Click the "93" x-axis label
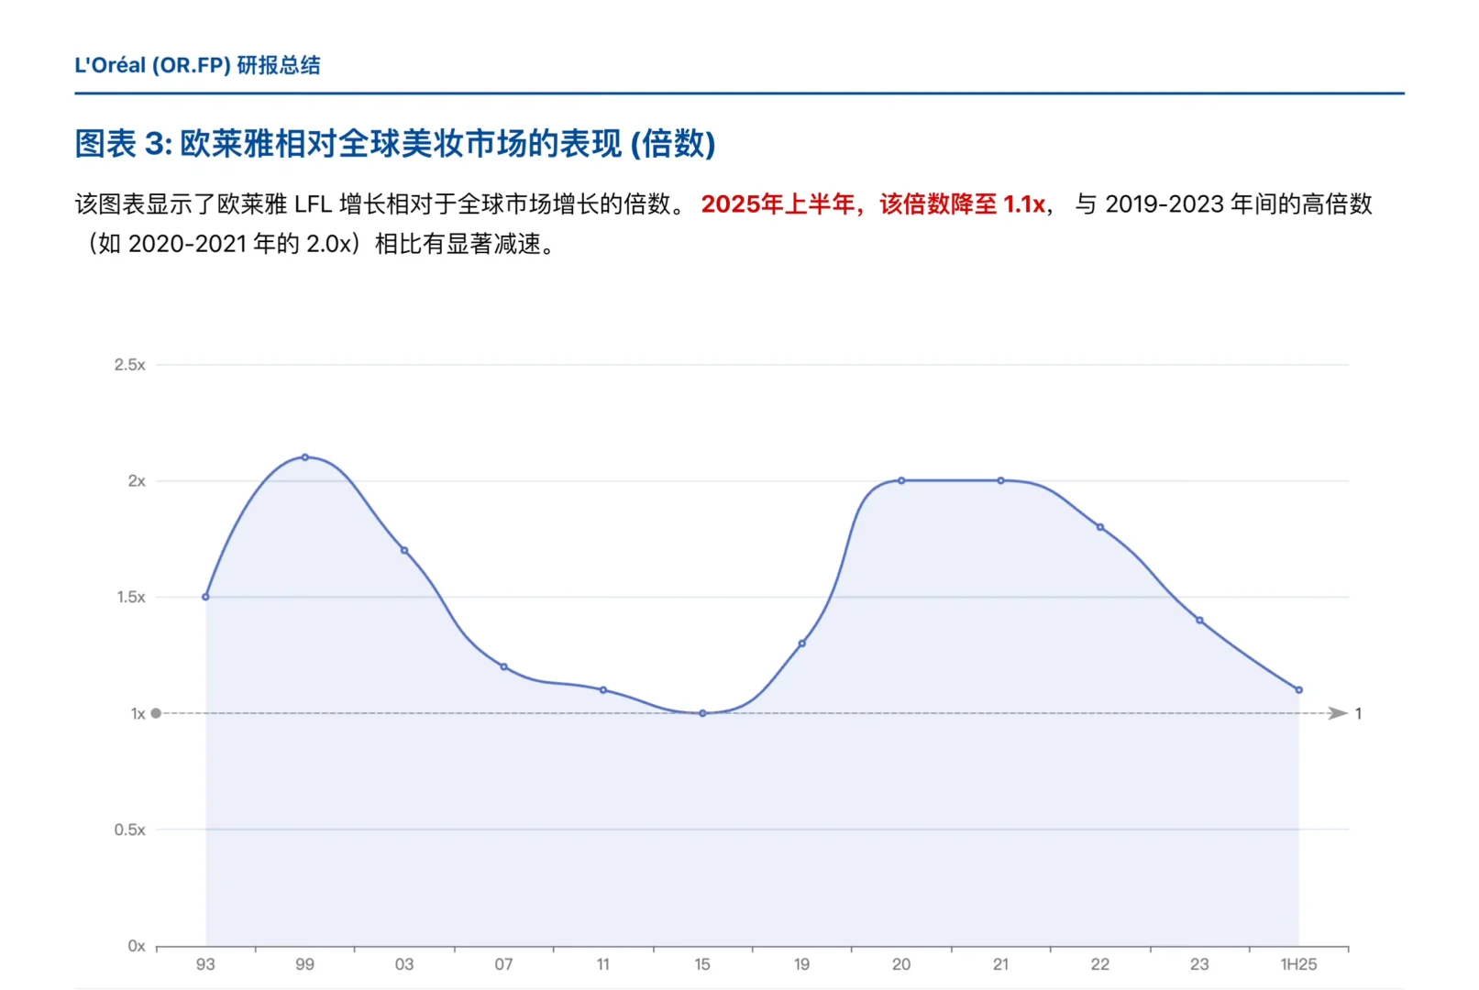The width and height of the screenshot is (1479, 990). (205, 964)
